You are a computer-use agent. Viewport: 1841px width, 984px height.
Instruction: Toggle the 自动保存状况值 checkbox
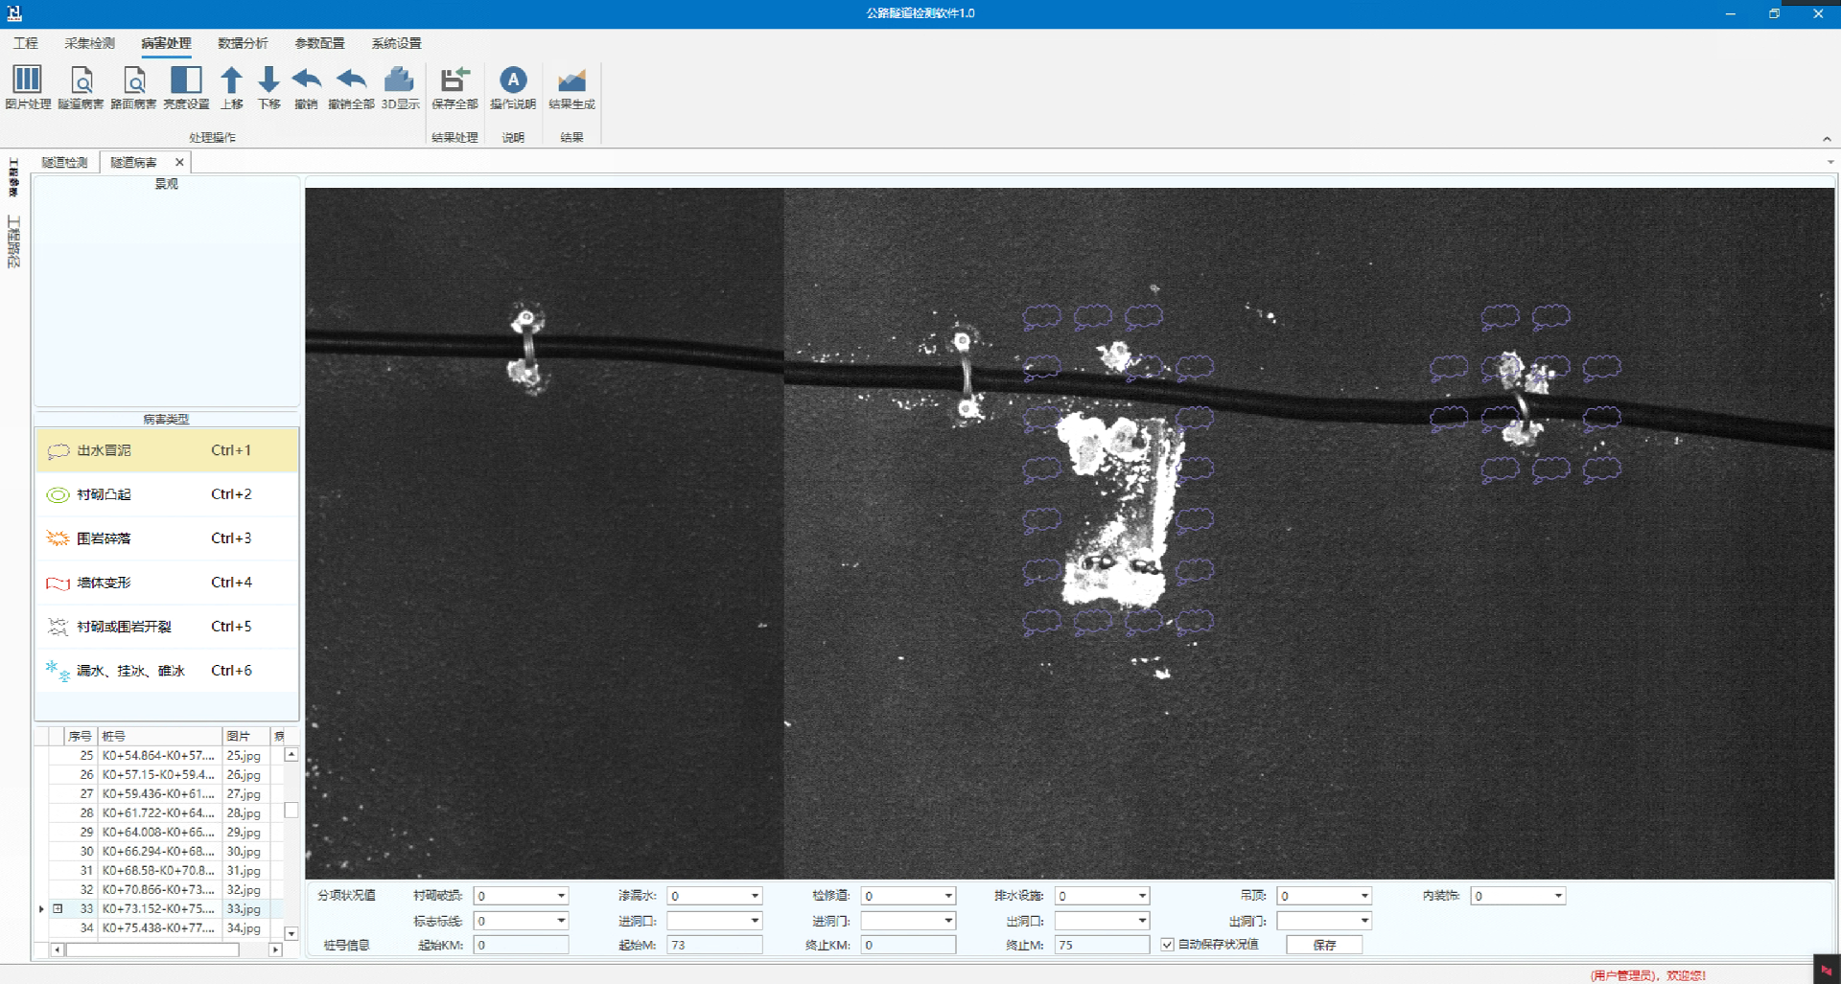click(x=1167, y=945)
